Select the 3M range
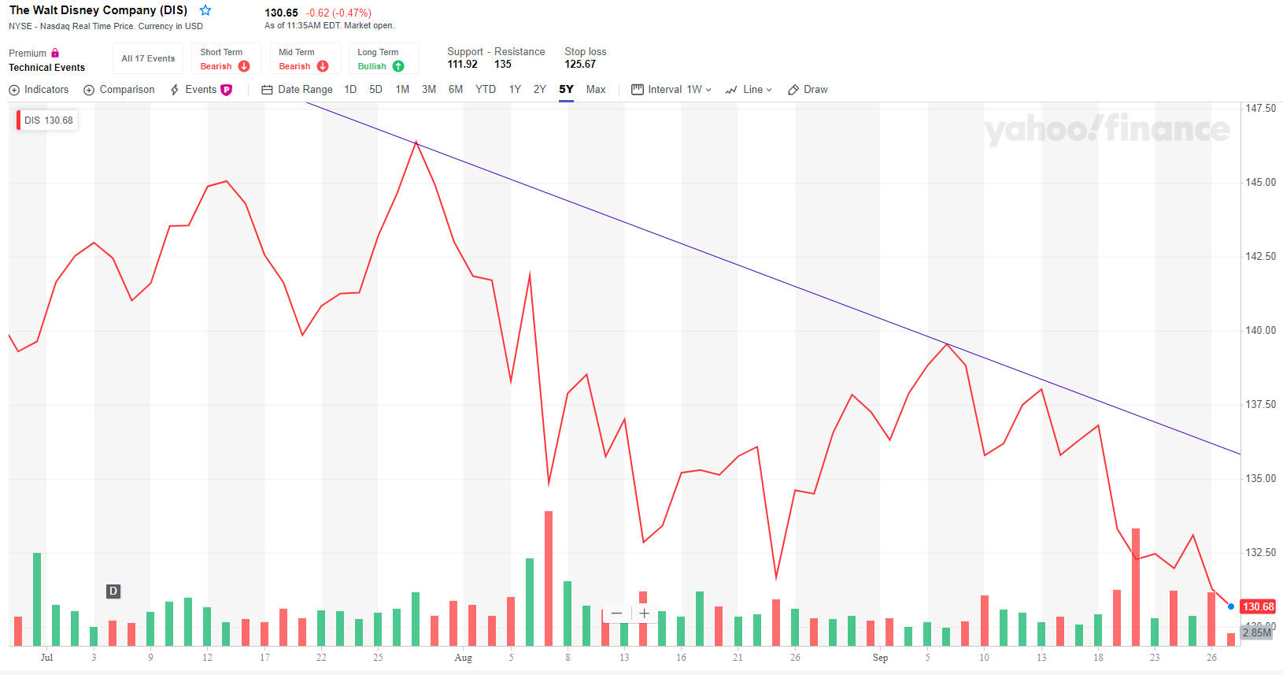The image size is (1283, 675). (x=429, y=90)
